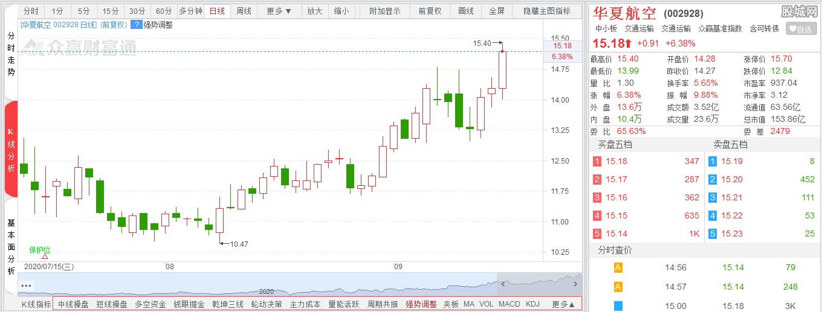The width and height of the screenshot is (822, 312).
Task: Open the 附加显示 options
Action: click(x=384, y=11)
